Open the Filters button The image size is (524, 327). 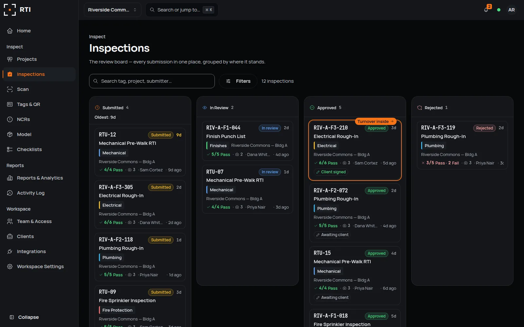[x=238, y=81]
